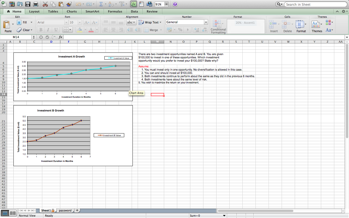Click the Format cells icon

pyautogui.click(x=300, y=25)
